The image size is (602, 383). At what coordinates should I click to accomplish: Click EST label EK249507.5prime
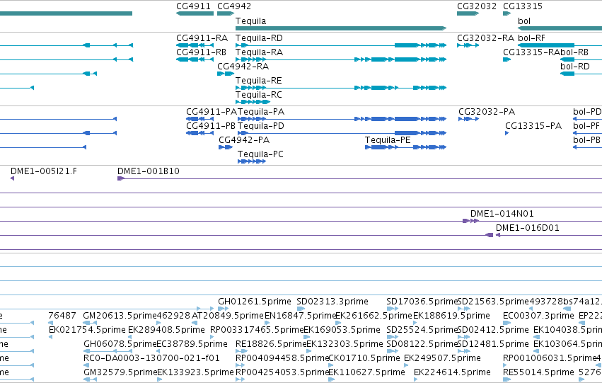(442, 358)
